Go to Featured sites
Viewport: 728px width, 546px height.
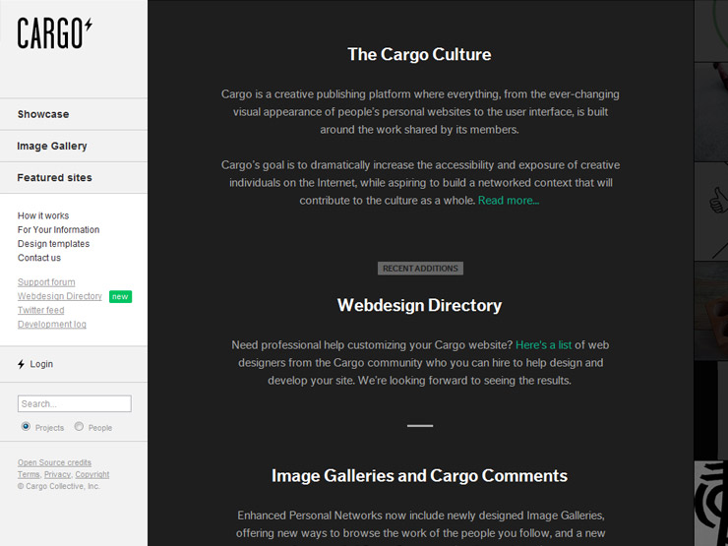[55, 177]
